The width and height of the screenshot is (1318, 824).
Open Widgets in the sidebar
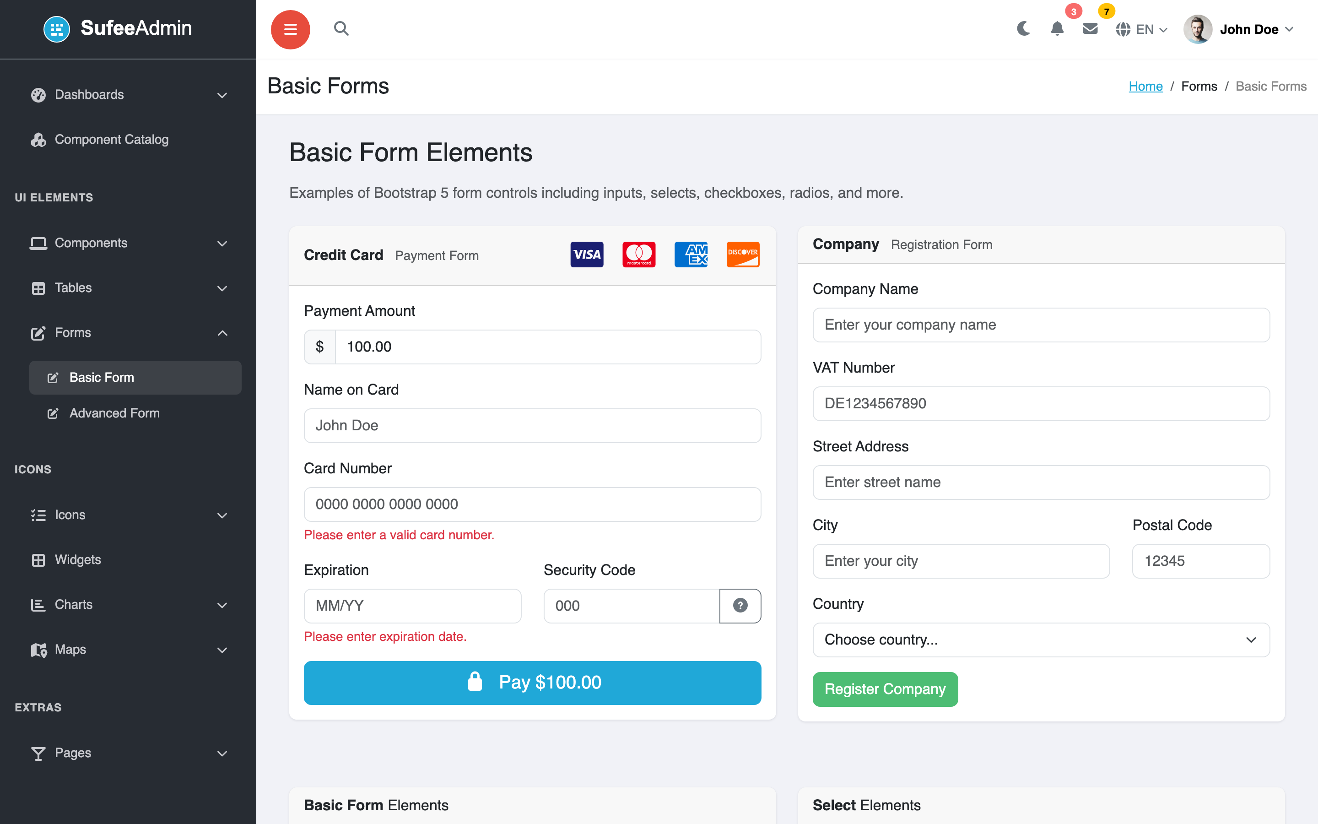(128, 560)
